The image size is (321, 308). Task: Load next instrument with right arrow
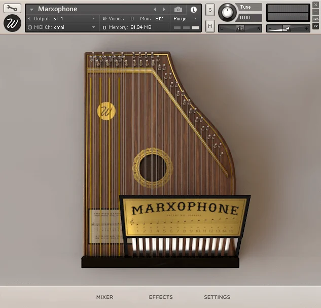[x=164, y=10]
